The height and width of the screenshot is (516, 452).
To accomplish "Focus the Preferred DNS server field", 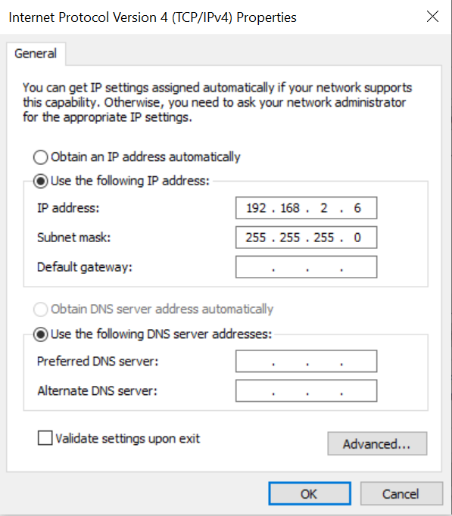I will [x=306, y=362].
